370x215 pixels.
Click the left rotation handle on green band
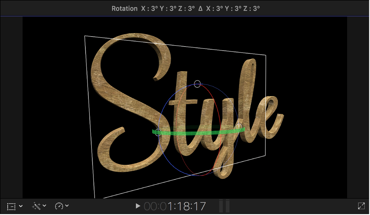[158, 132]
